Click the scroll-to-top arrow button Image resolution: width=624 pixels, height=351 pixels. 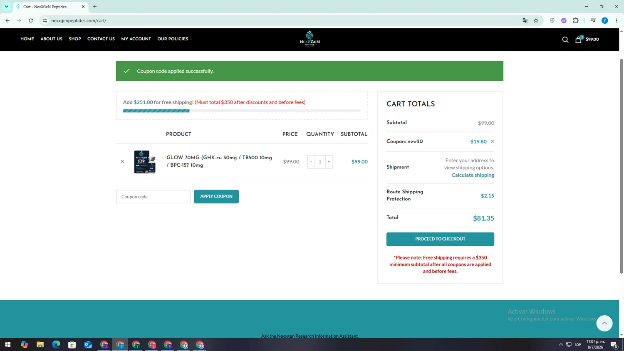pyautogui.click(x=604, y=323)
